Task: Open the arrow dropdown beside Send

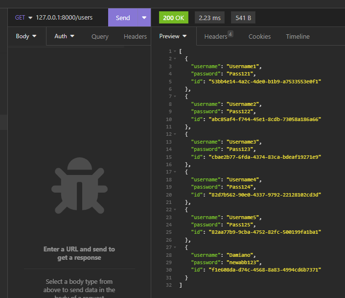Action: pos(144,18)
